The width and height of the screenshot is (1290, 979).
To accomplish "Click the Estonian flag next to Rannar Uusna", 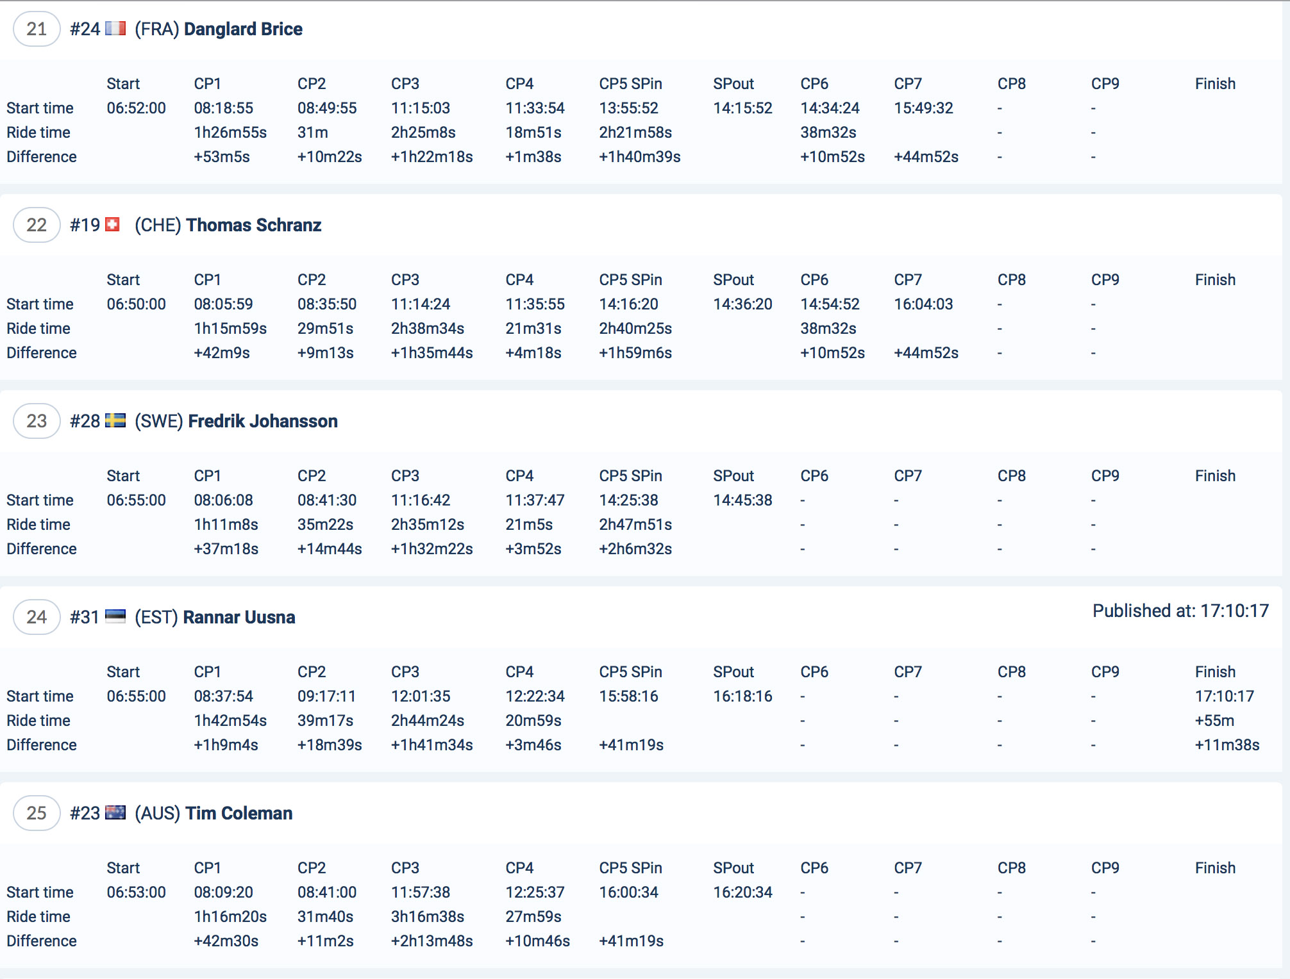I will pyautogui.click(x=115, y=616).
